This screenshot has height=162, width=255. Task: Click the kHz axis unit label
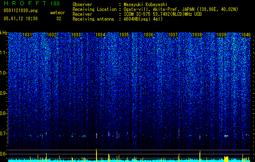point(4,33)
